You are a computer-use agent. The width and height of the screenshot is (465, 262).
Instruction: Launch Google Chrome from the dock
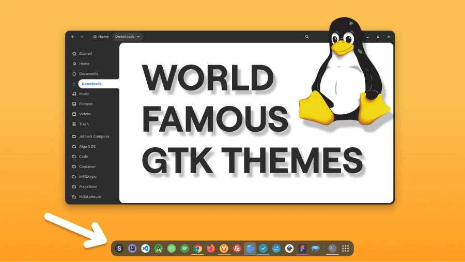coord(198,249)
